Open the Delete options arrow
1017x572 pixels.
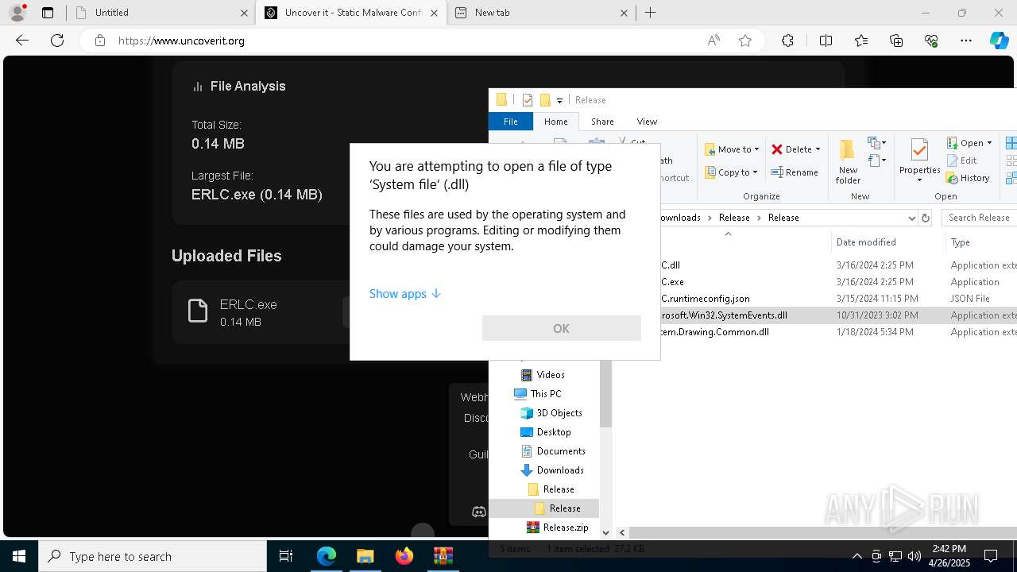pos(818,149)
